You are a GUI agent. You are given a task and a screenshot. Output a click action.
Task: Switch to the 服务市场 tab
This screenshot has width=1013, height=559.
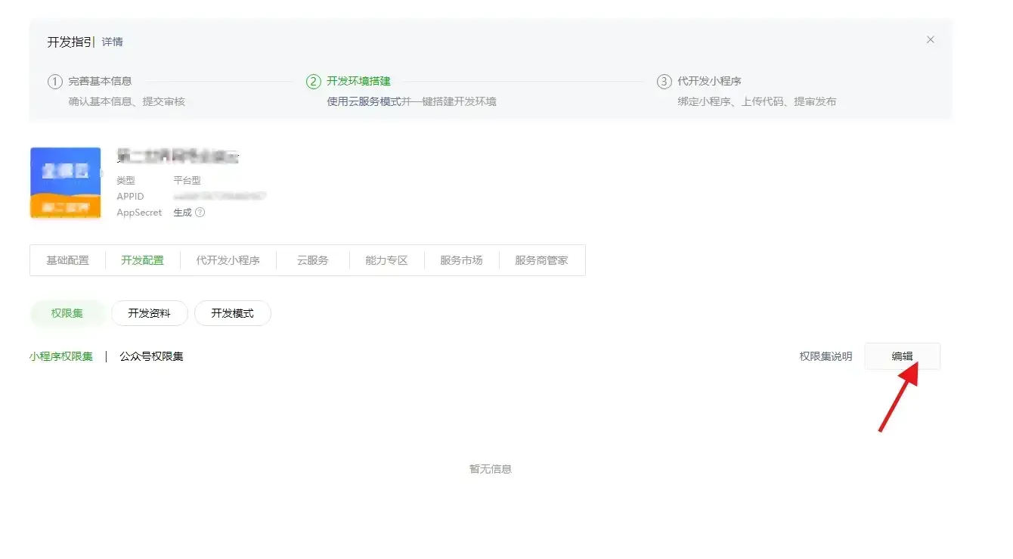461,260
